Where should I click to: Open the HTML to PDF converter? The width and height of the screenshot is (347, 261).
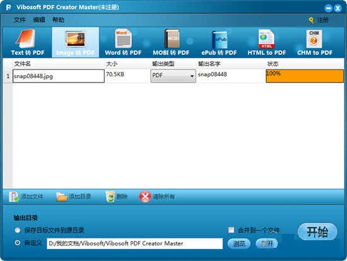click(x=267, y=42)
